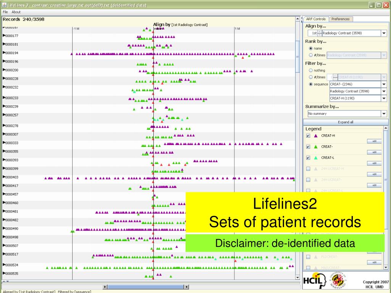Uncheck the CREAT-H legend checkbox
Viewport: 391px width, 293px height.
point(308,136)
